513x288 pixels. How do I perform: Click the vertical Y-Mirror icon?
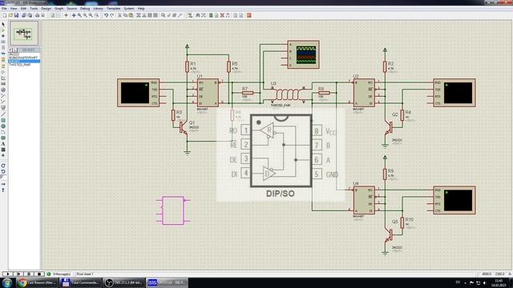pyautogui.click(x=3, y=190)
